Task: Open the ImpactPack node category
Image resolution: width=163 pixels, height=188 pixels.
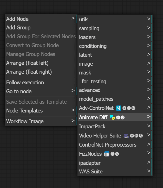Action: point(115,127)
